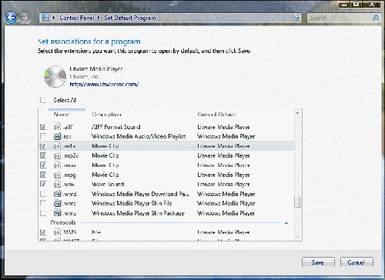
Task: Go back with the blue Back arrow
Action: (x=11, y=18)
